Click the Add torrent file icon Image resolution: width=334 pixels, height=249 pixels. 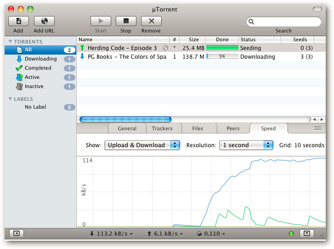[18, 21]
